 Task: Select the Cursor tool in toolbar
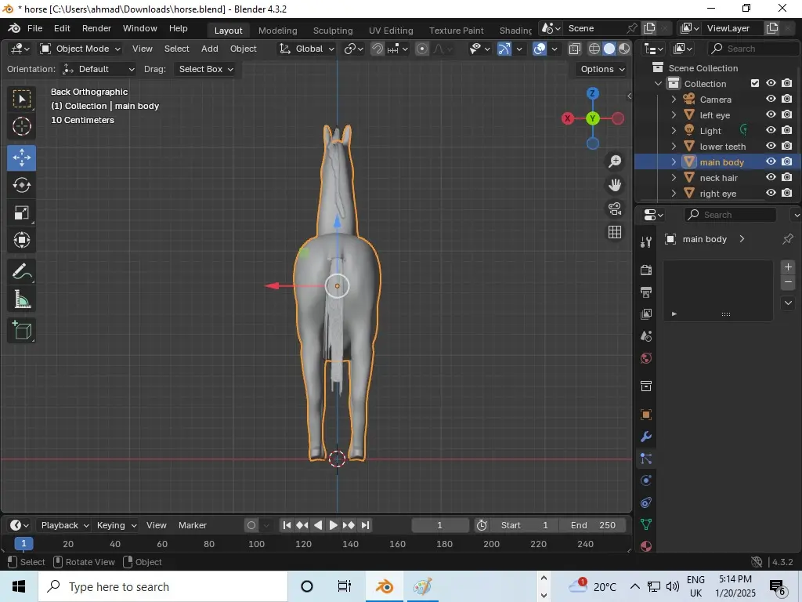pyautogui.click(x=22, y=126)
